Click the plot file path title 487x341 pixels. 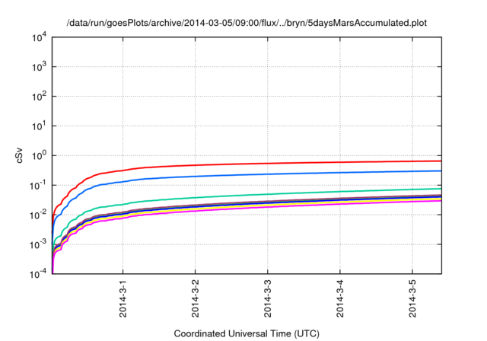[247, 23]
